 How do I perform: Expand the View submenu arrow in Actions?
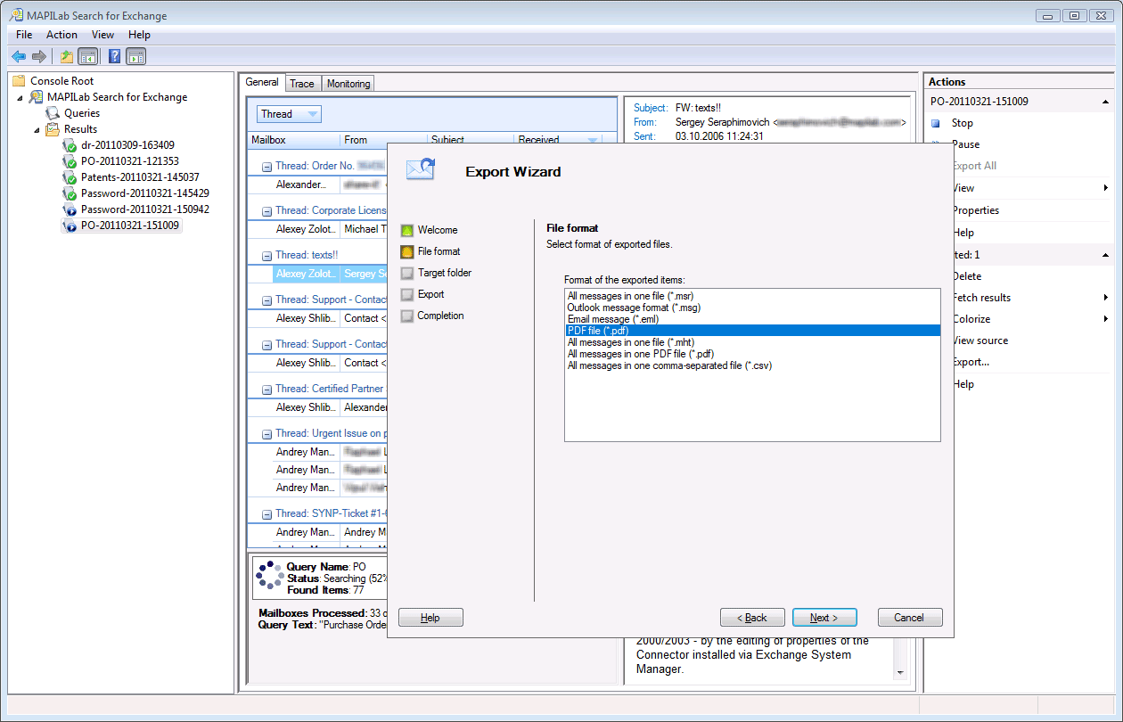pyautogui.click(x=1105, y=188)
